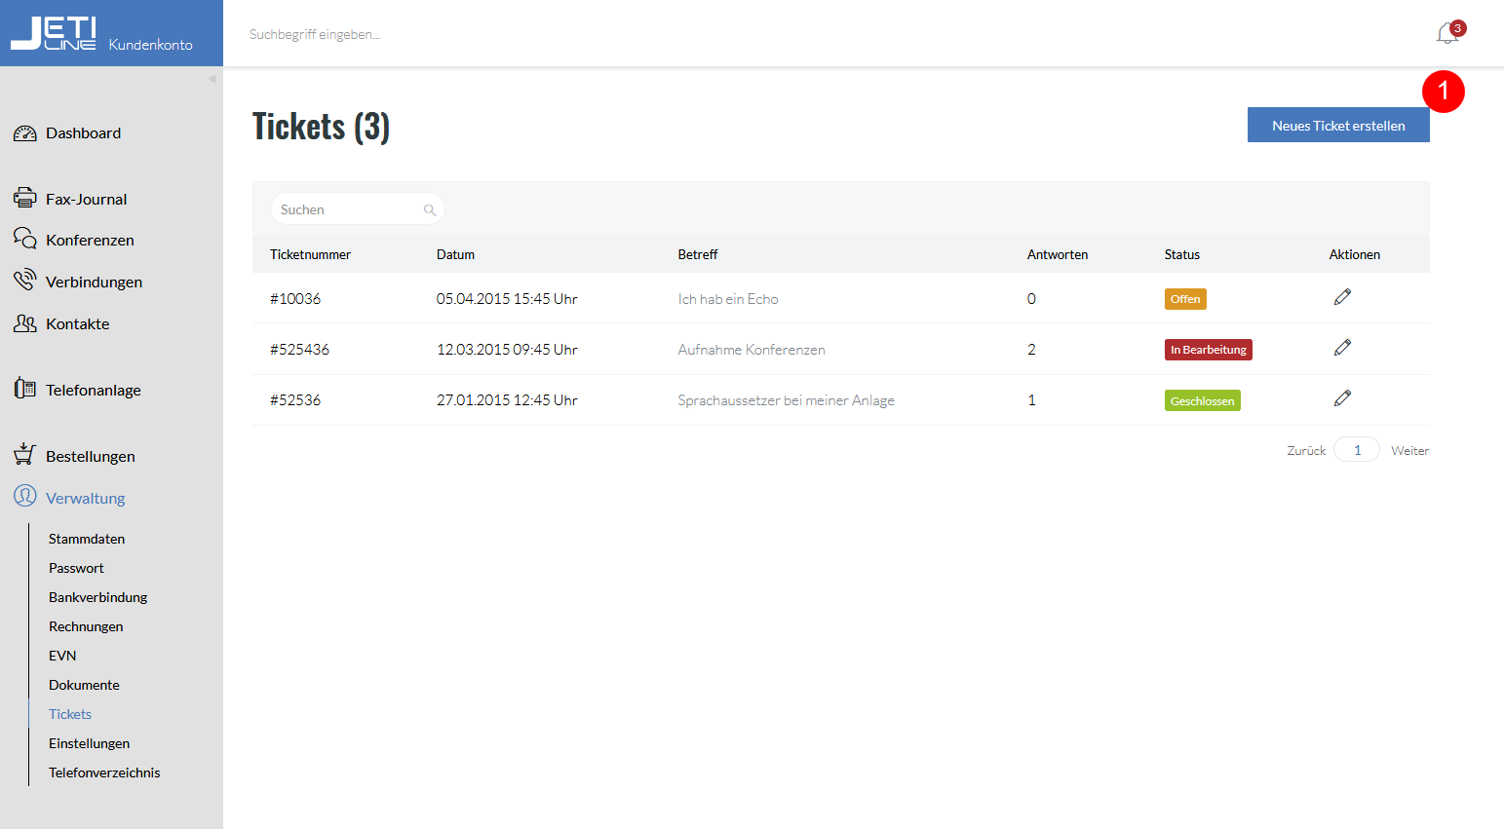Click the Verbindungen phone icon
The height and width of the screenshot is (829, 1504).
pyautogui.click(x=25, y=281)
